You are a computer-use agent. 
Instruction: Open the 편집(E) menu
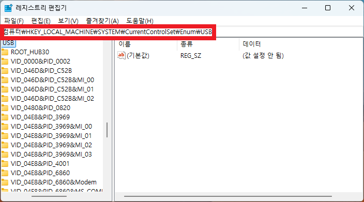[x=41, y=21]
